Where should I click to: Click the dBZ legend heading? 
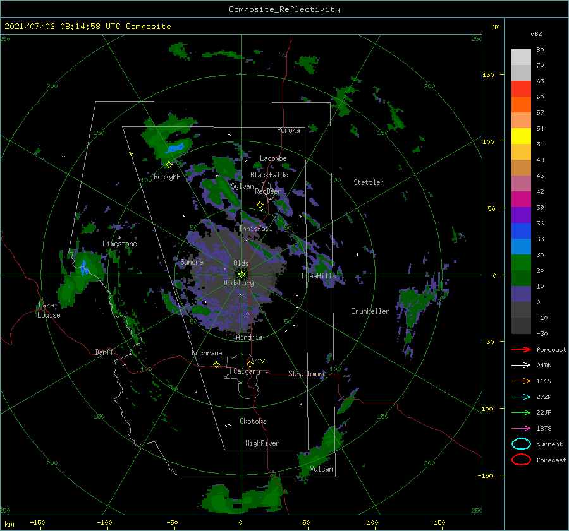pyautogui.click(x=536, y=33)
